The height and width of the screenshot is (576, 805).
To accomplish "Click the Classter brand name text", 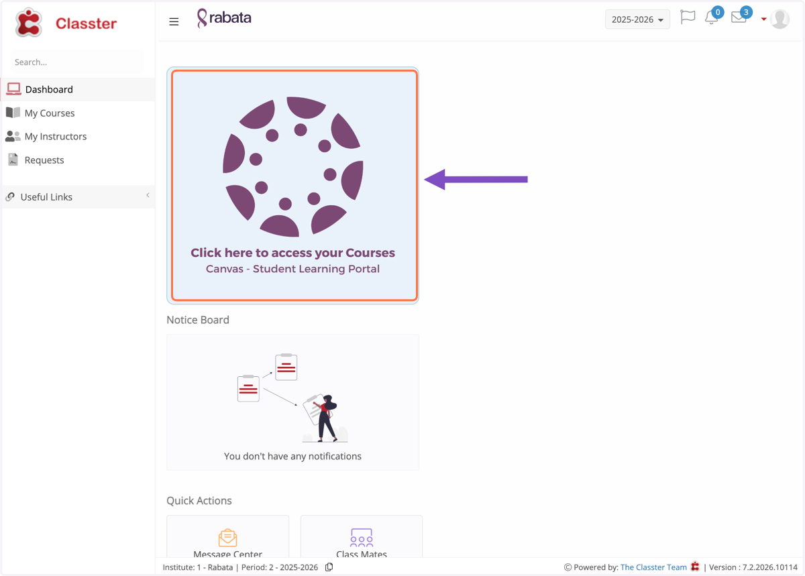I will pos(86,23).
